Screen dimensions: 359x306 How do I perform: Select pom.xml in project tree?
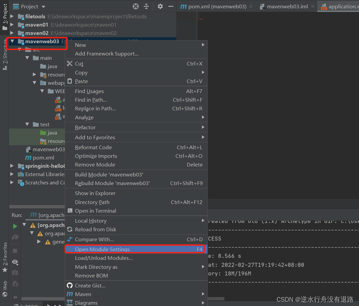pyautogui.click(x=43, y=158)
